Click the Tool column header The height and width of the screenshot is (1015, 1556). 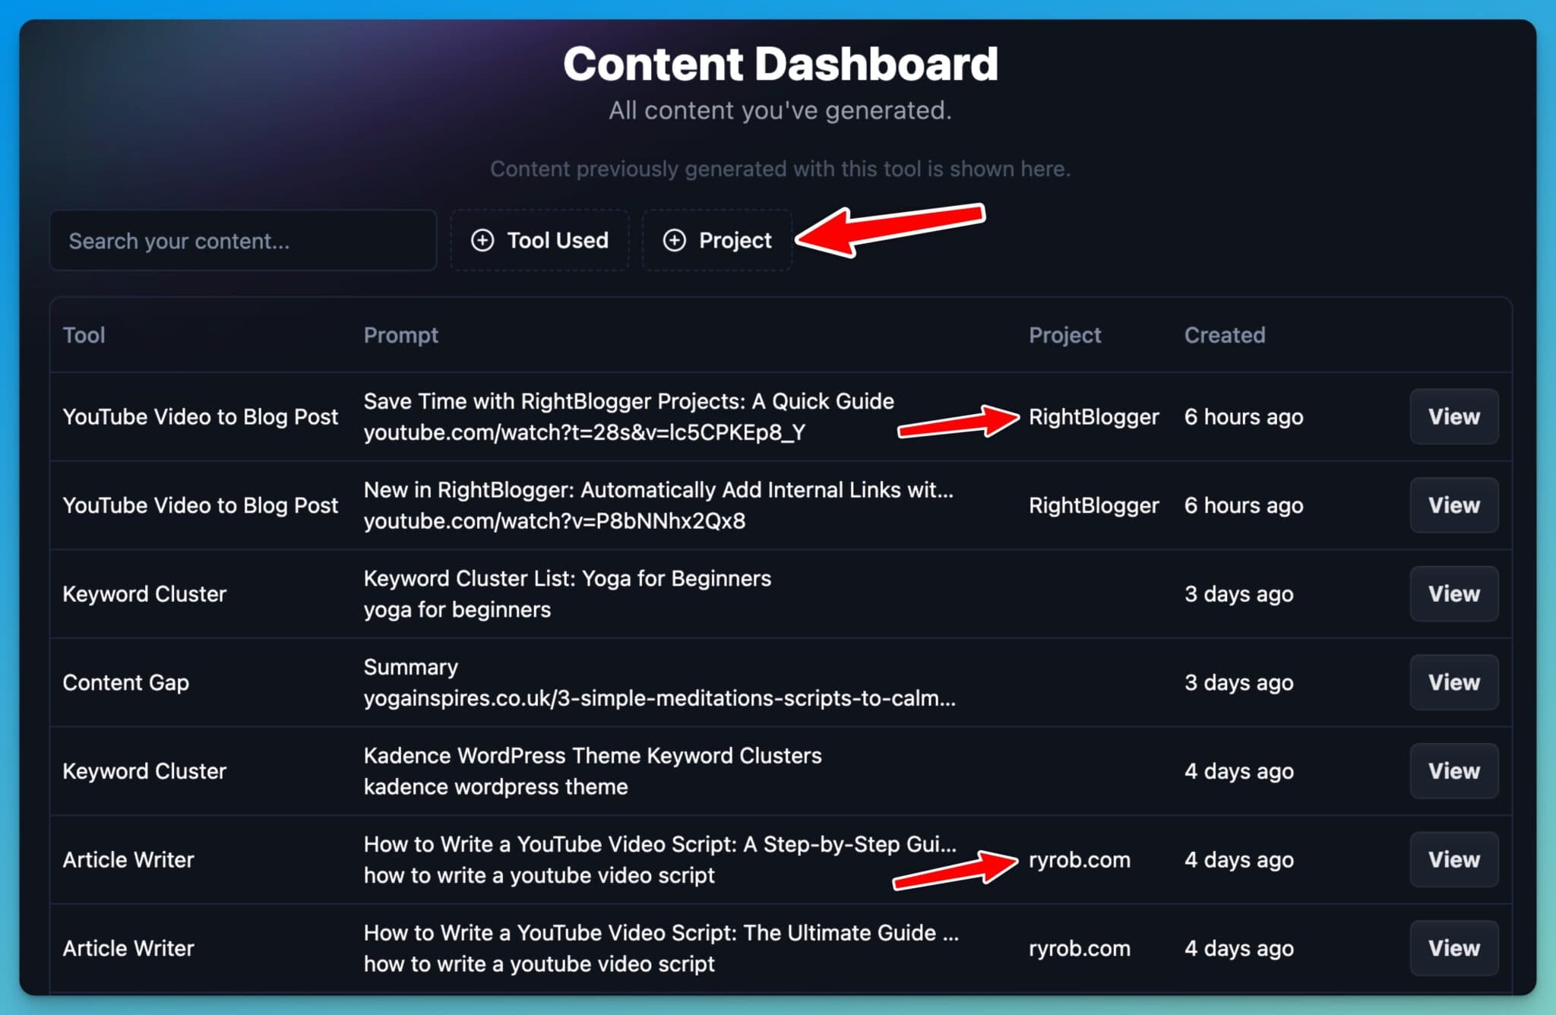[x=84, y=335]
